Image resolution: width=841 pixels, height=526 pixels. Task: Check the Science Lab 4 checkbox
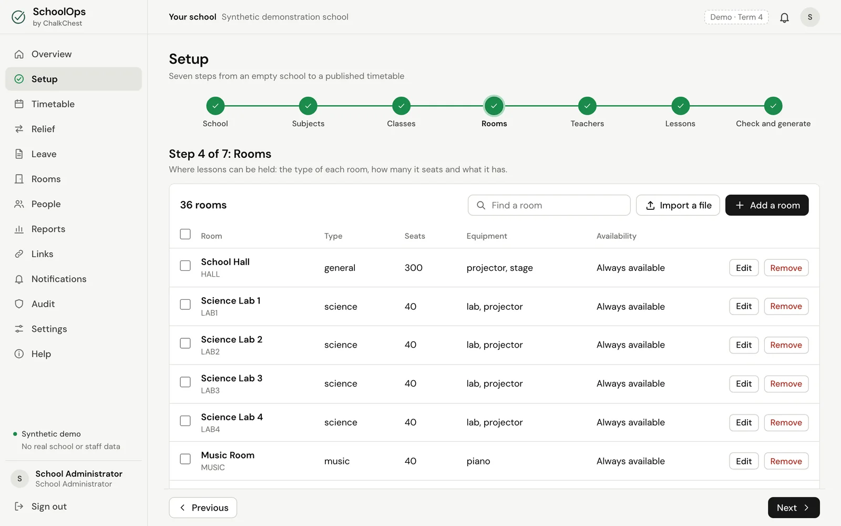pyautogui.click(x=185, y=421)
